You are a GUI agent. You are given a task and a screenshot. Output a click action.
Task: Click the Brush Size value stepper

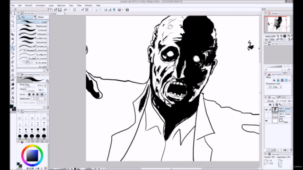pyautogui.click(x=43, y=85)
